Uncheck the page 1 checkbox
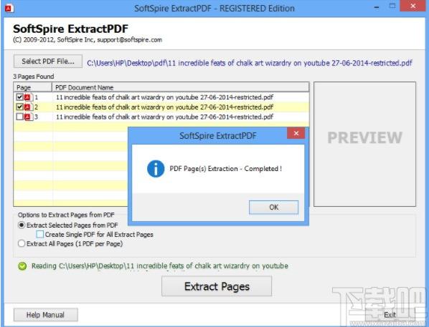This screenshot has height=327, width=429. coord(19,97)
